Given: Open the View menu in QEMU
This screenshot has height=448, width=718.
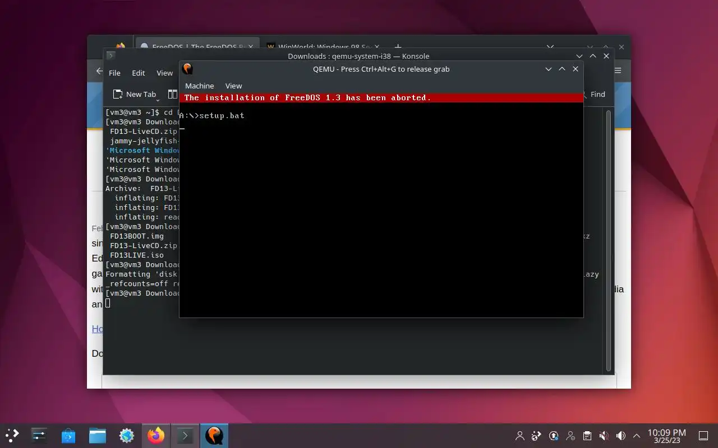Looking at the screenshot, I should click(233, 86).
